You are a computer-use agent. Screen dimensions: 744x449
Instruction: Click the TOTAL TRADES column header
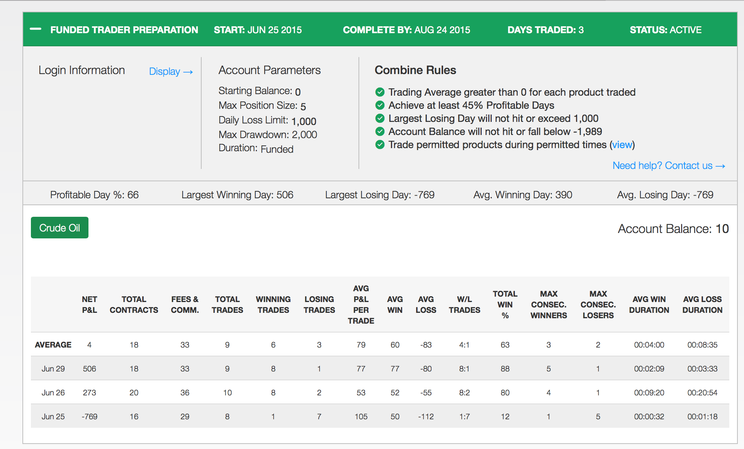[227, 305]
